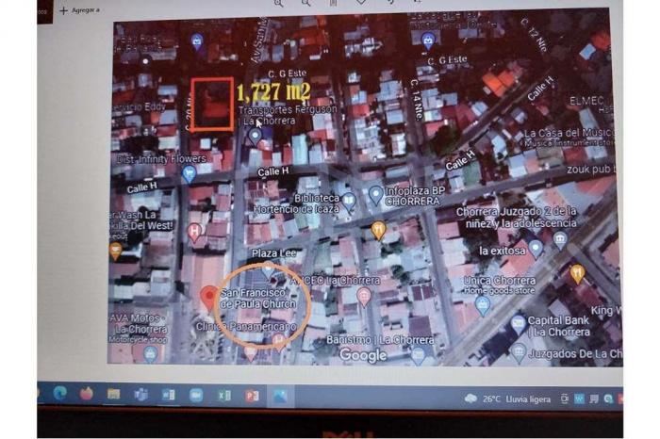Click the Juzgados De La Chorrera pin
The height and width of the screenshot is (439, 660).
point(519,352)
